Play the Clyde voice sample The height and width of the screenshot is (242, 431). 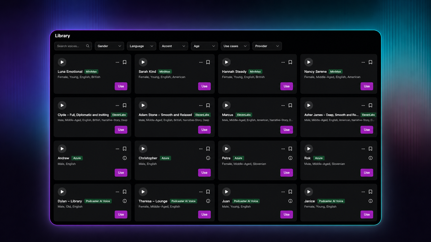tap(62, 105)
